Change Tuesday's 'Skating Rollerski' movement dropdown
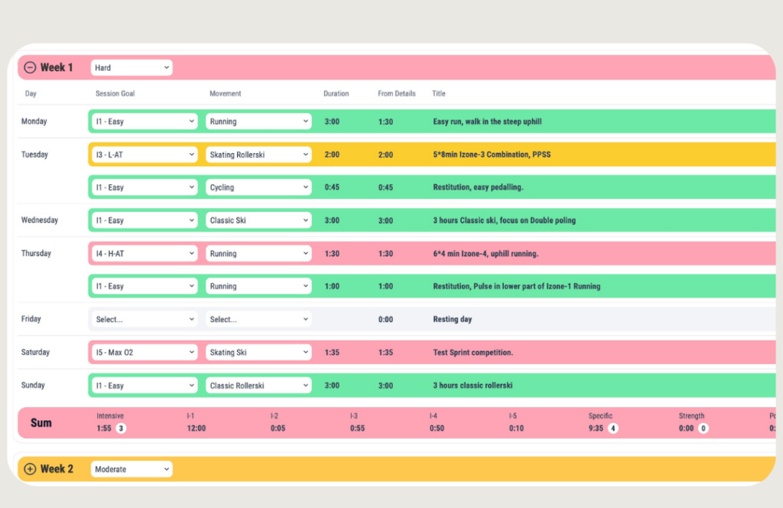Viewport: 783px width, 508px height. coord(258,155)
